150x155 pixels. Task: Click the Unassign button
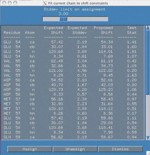tap(75, 149)
